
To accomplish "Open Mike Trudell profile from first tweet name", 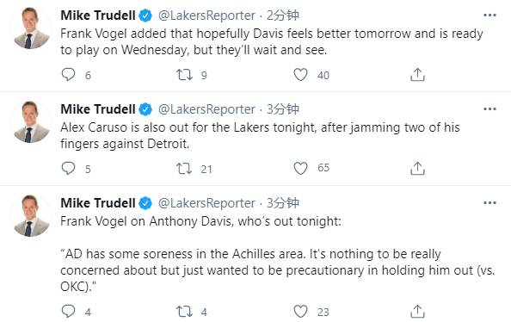I will (x=98, y=15).
